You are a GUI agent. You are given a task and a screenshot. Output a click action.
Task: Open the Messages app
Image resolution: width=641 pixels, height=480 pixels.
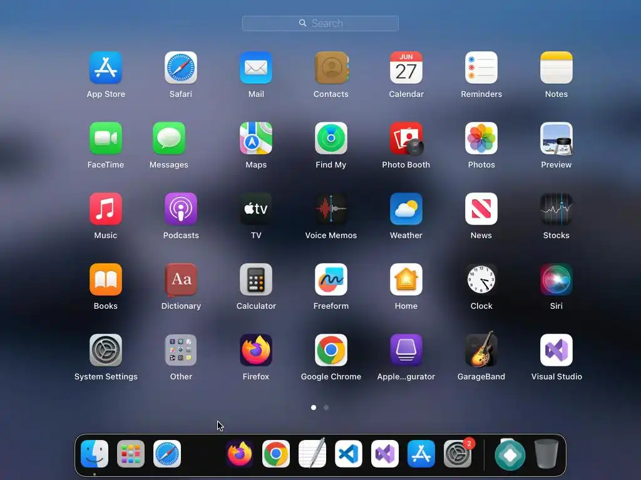(x=169, y=138)
